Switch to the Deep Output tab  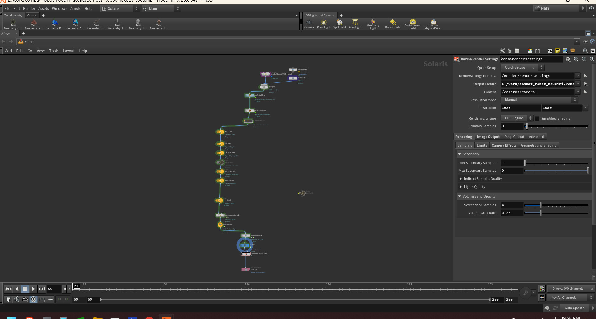(514, 137)
